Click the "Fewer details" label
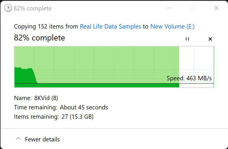 [42, 139]
